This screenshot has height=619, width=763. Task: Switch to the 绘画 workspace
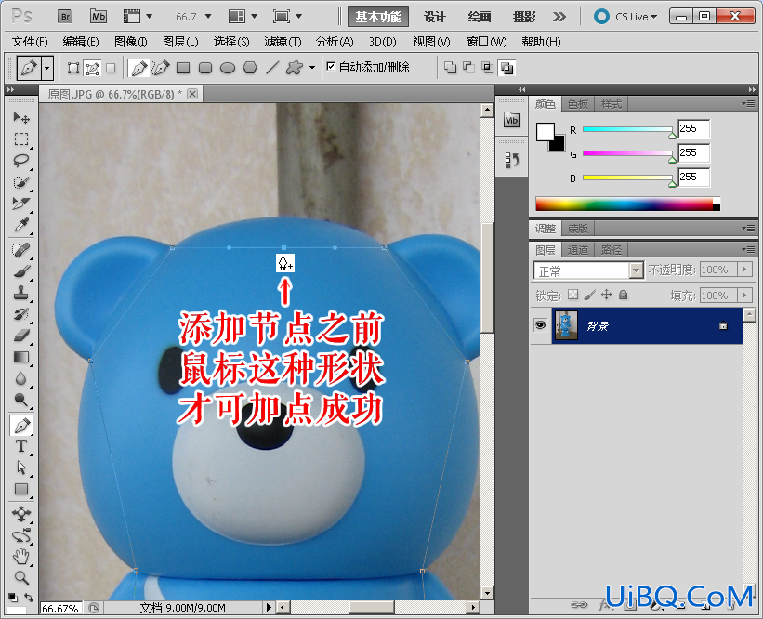point(480,17)
